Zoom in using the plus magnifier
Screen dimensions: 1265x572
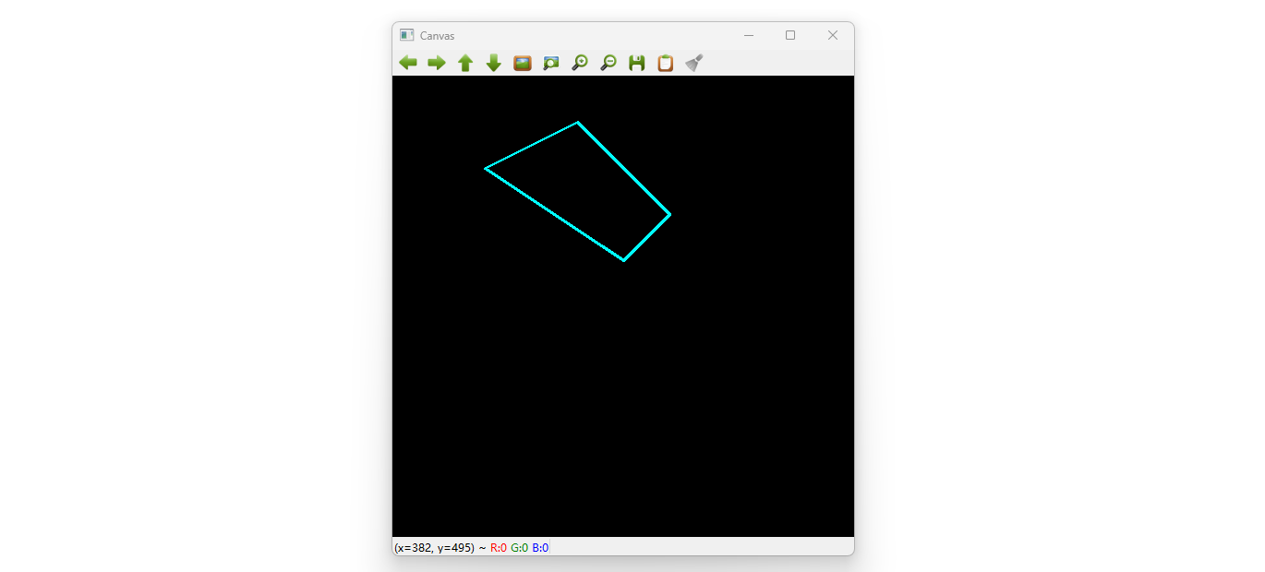pyautogui.click(x=579, y=62)
